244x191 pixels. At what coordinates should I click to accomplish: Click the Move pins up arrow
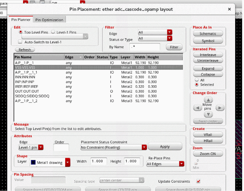pyautogui.click(x=208, y=100)
